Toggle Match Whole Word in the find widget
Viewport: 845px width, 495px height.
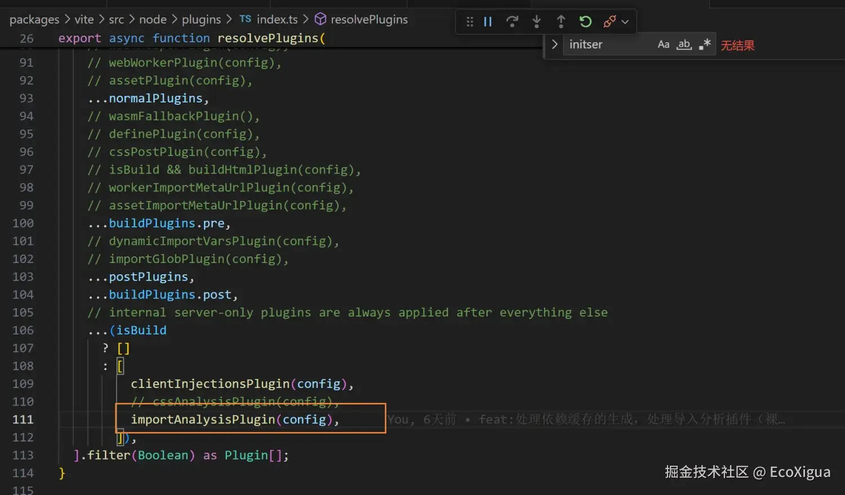684,44
